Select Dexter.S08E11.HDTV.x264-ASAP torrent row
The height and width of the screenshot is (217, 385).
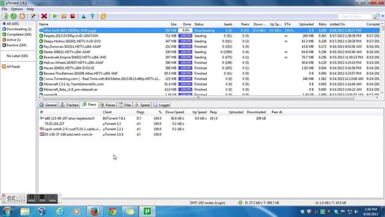pyautogui.click(x=209, y=52)
